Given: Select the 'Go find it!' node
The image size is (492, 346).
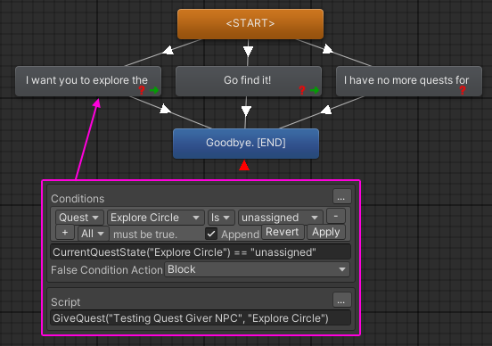Looking at the screenshot, I should (x=249, y=81).
